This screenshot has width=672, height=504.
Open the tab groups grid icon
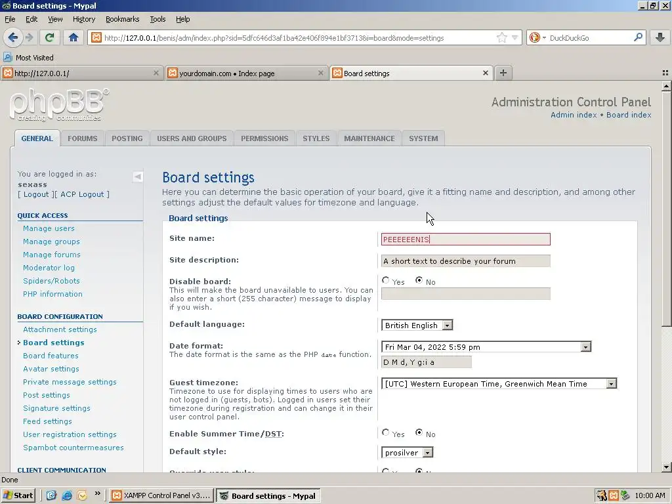point(665,73)
